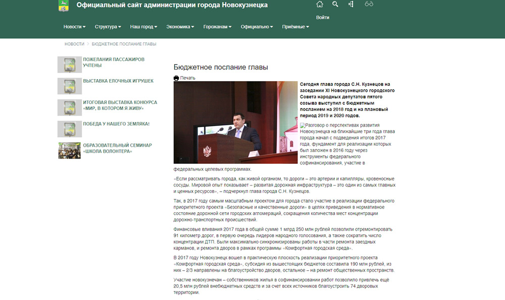Open Победа у нашего земляка news item

(x=116, y=124)
